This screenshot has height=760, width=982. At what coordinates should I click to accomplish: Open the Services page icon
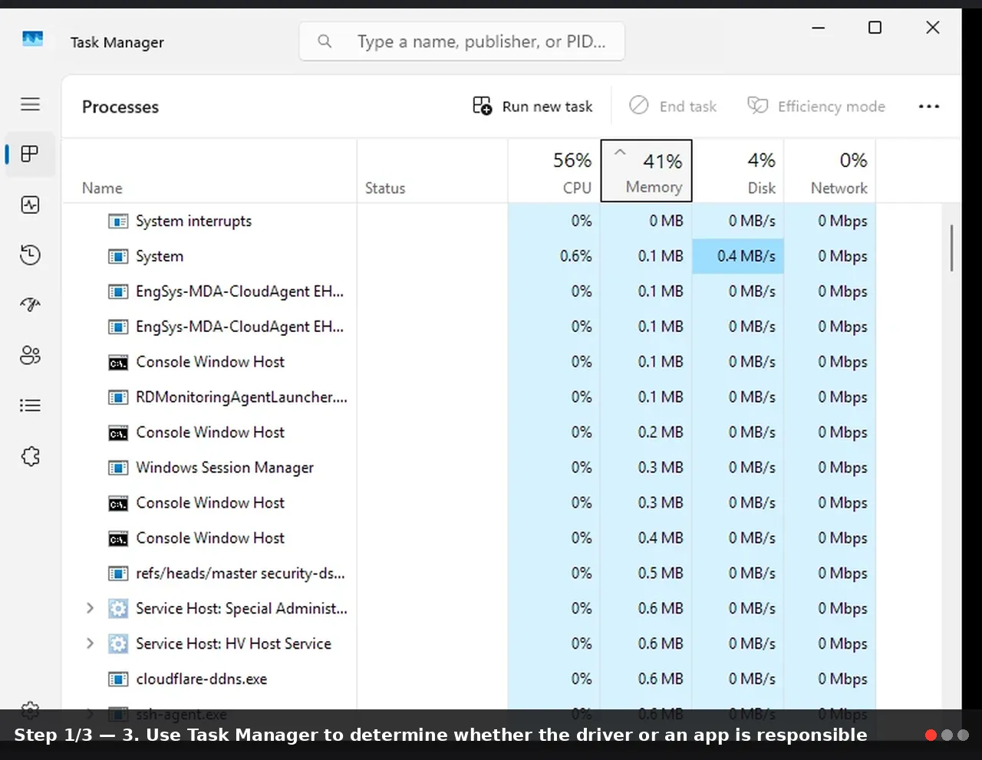coord(30,456)
